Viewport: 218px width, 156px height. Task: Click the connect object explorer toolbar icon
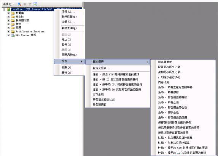(x=20, y=4)
